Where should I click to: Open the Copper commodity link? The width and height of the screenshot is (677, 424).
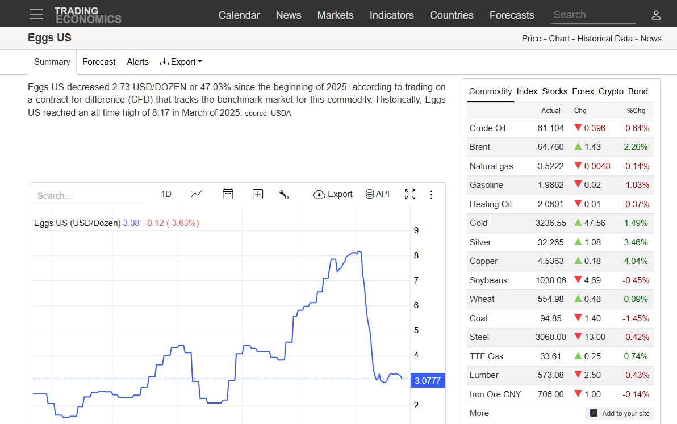[483, 261]
